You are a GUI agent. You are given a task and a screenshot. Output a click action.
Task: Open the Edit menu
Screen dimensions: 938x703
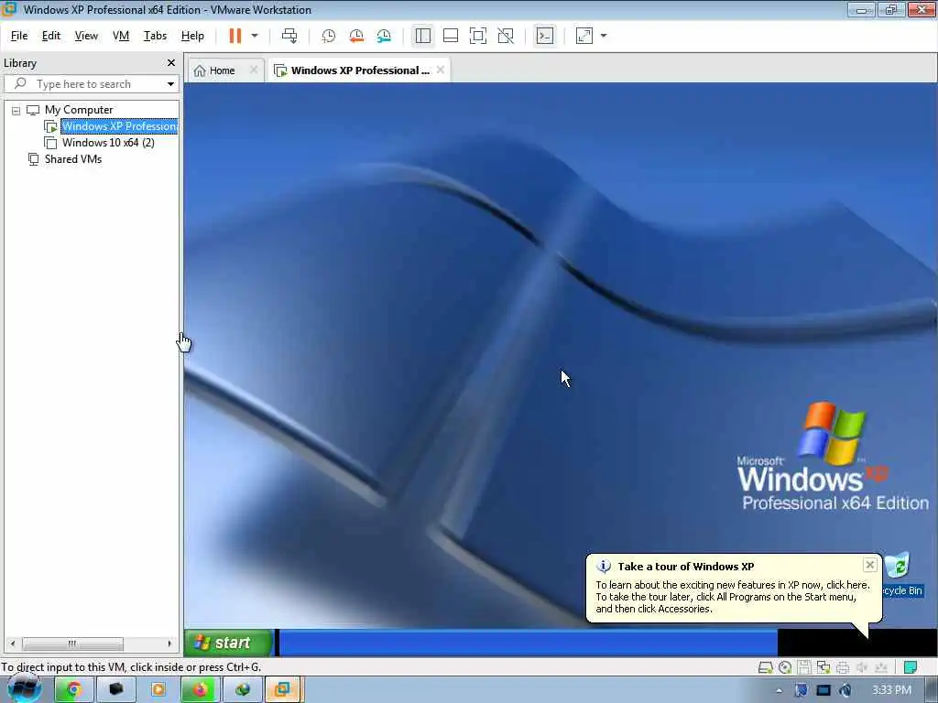(51, 36)
